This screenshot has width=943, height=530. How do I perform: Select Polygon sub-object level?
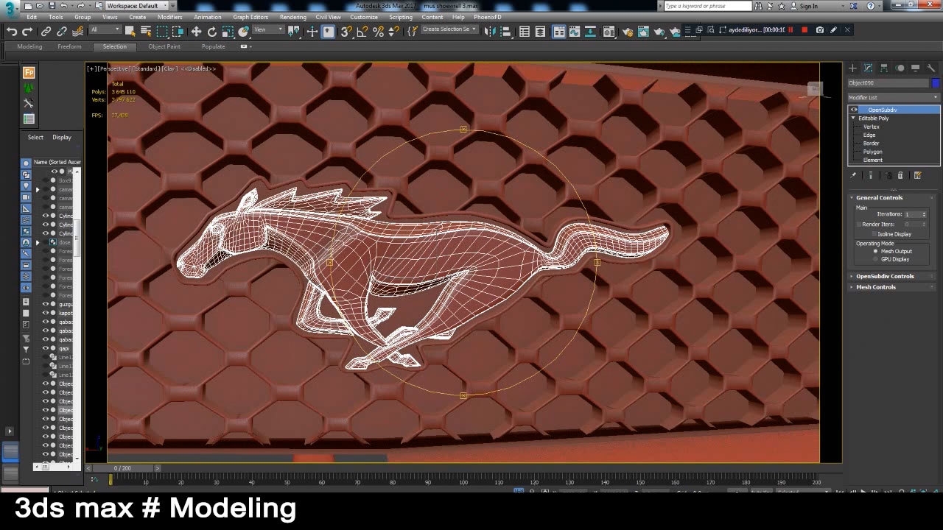[872, 152]
